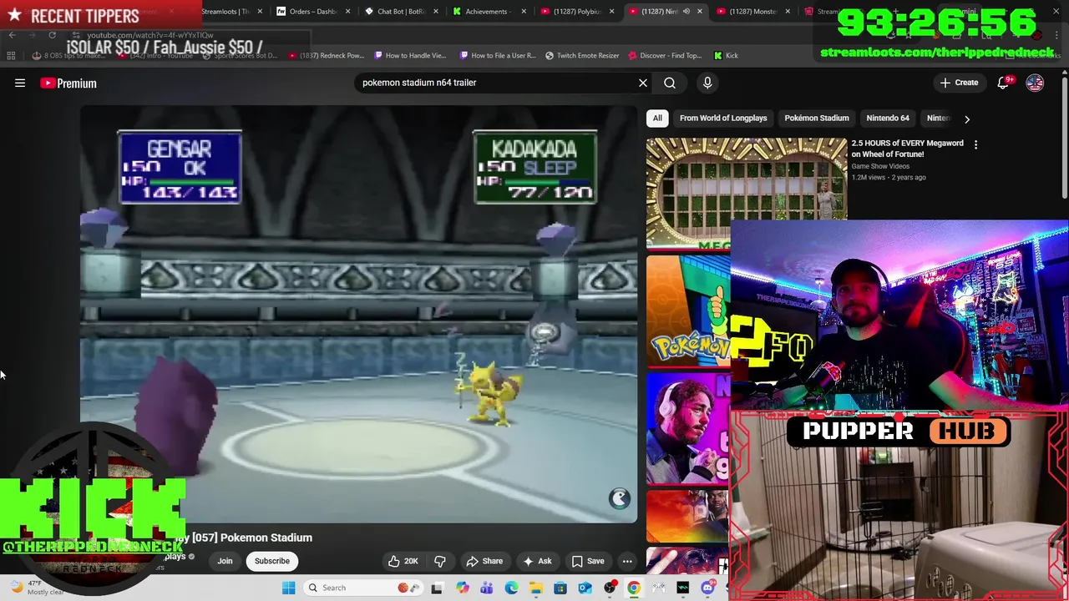Open Task View from the taskbar
1069x601 pixels.
(x=437, y=588)
